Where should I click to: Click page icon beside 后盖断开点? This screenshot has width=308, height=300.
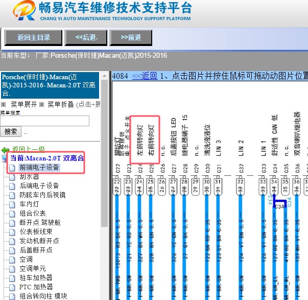pos(12,250)
